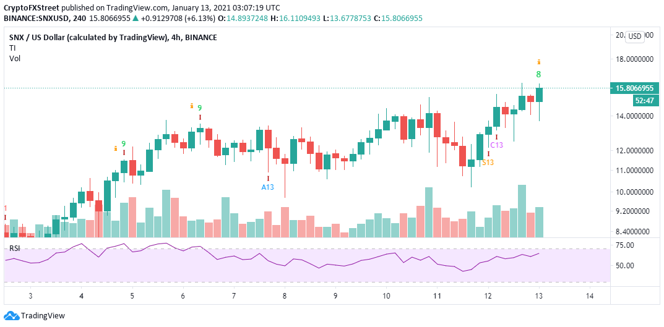Viewport: 664px width, 327px height.
Task: Click the green 8 setup count label
Action: click(538, 75)
